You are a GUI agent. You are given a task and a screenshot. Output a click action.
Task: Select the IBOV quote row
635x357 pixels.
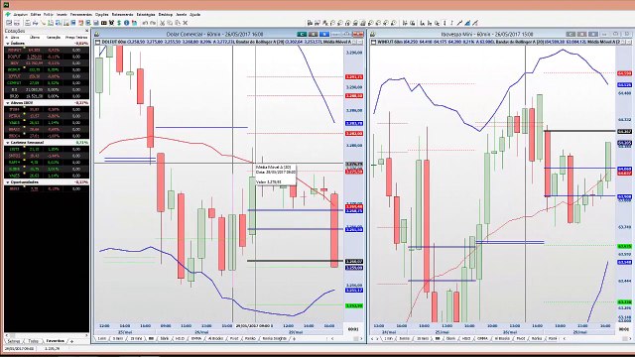click(47, 63)
